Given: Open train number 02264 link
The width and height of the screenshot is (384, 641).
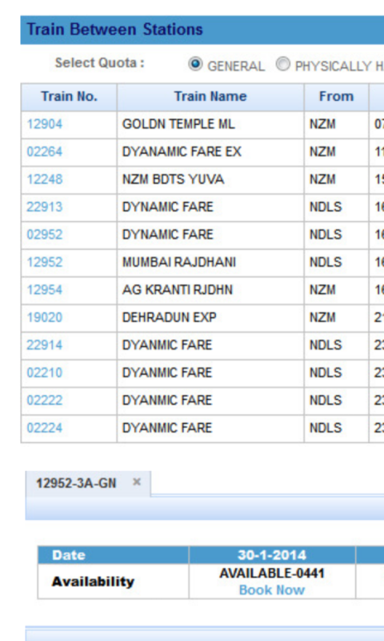Looking at the screenshot, I should [45, 151].
